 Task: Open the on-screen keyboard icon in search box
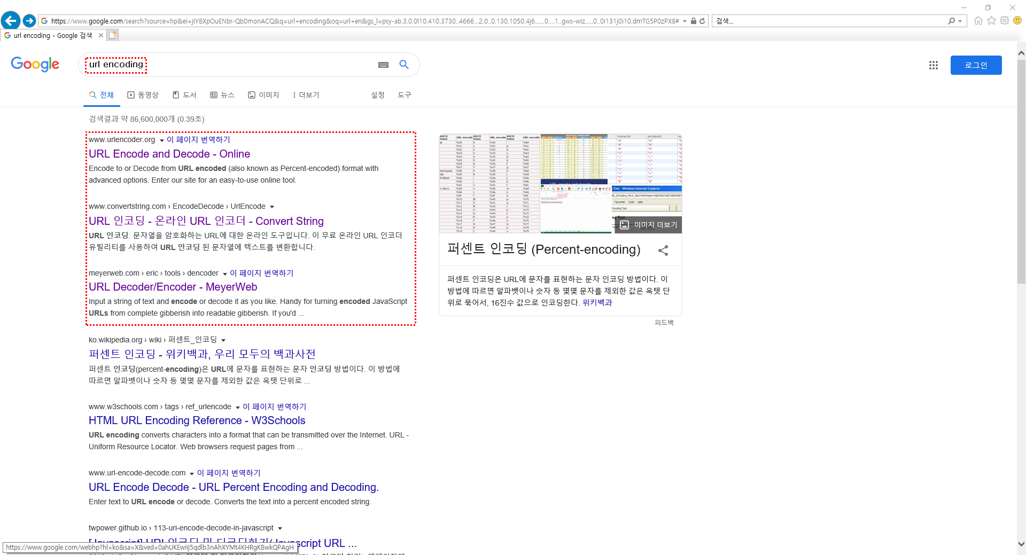pos(383,65)
